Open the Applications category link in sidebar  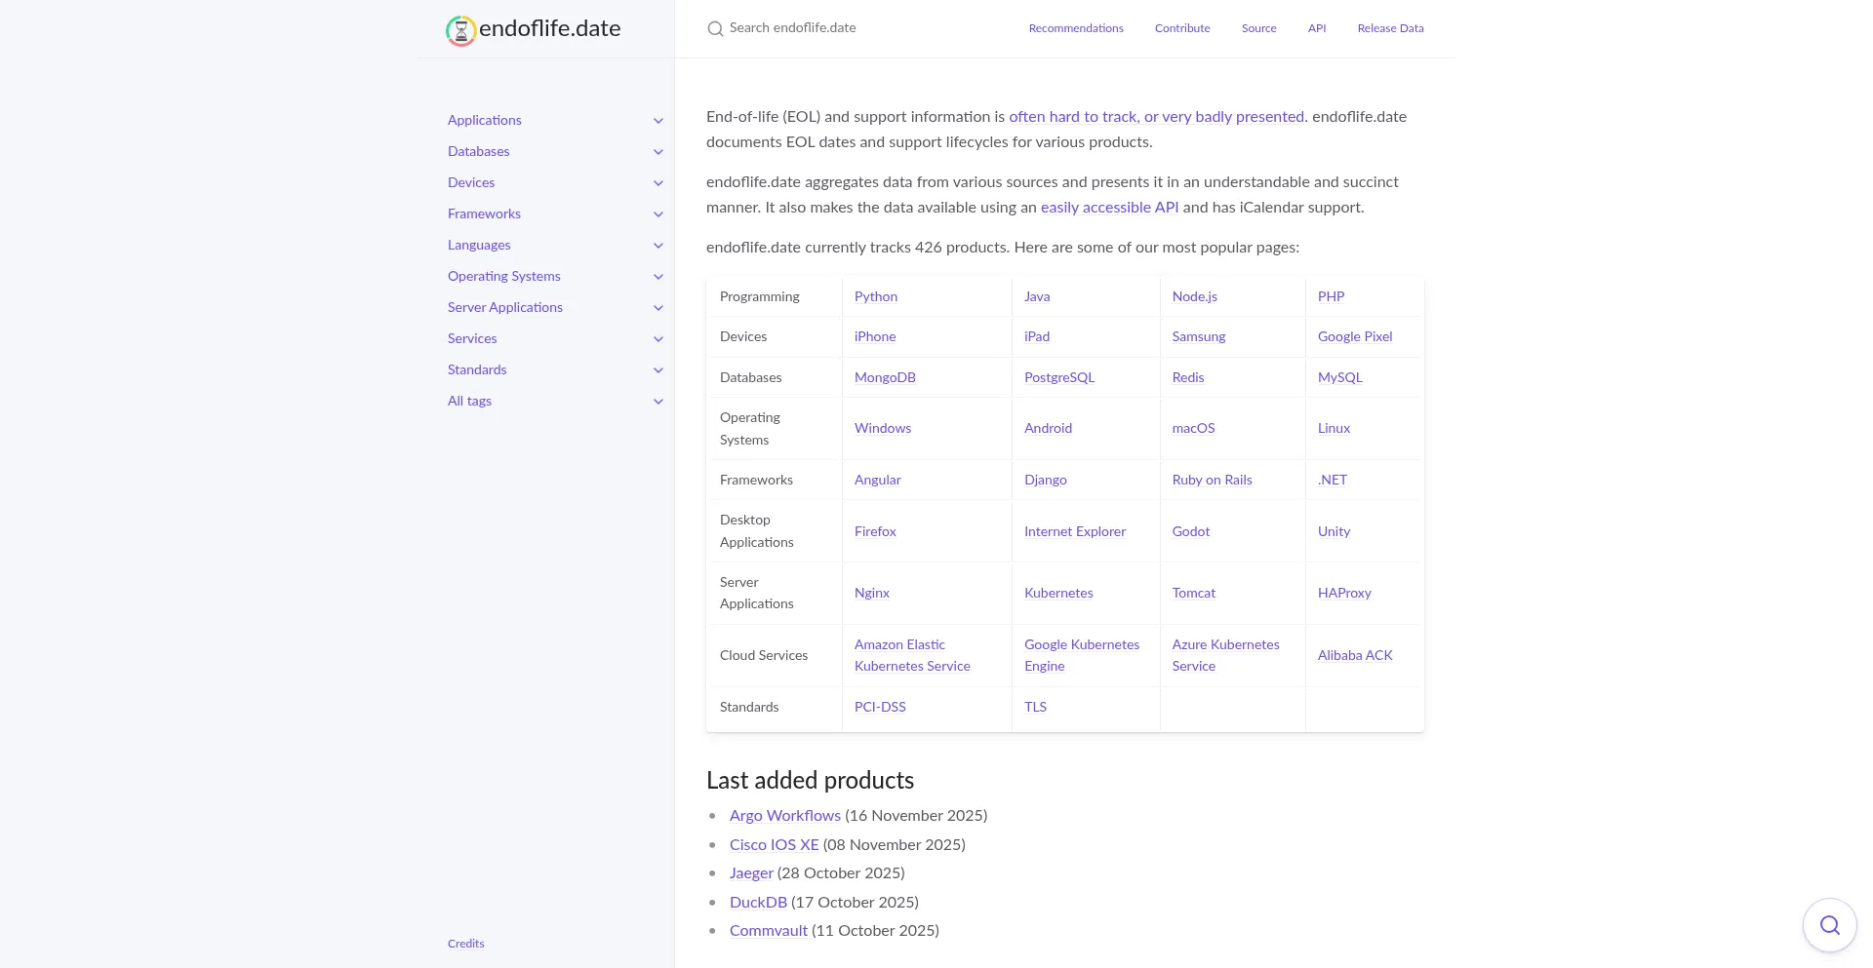(x=485, y=120)
